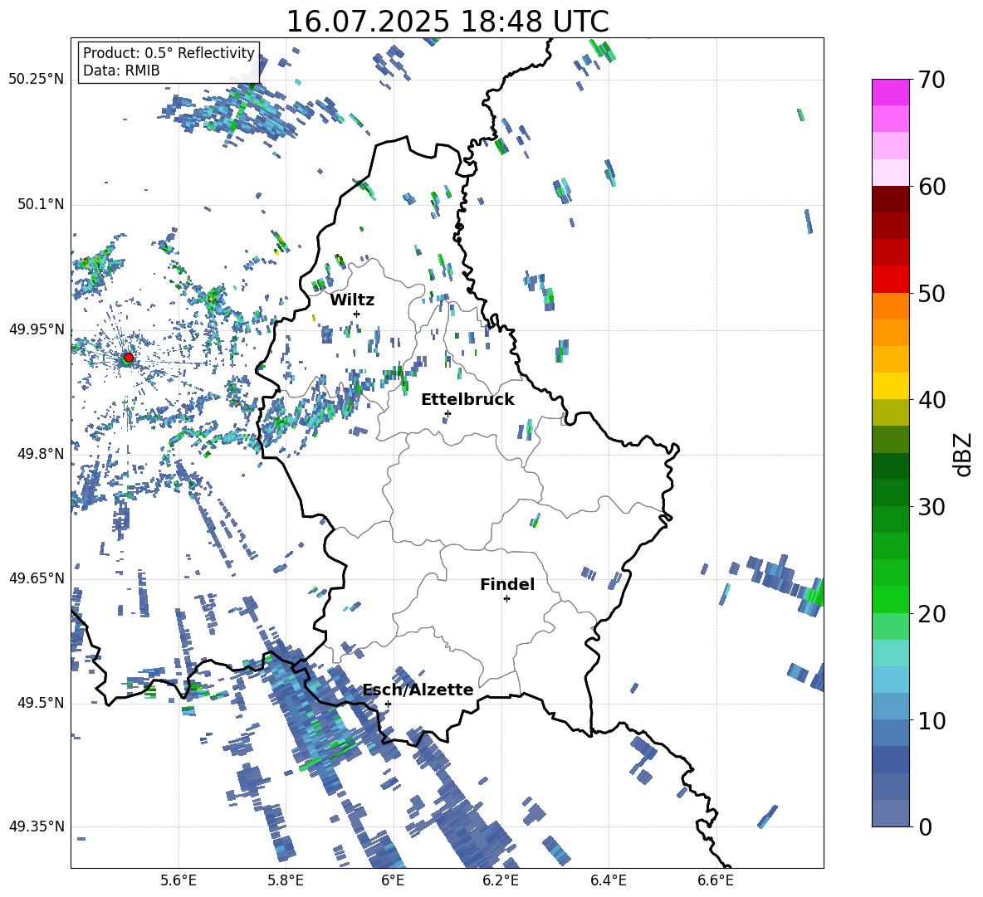
Task: Click the 6.6°E longitude label
Action: [716, 880]
